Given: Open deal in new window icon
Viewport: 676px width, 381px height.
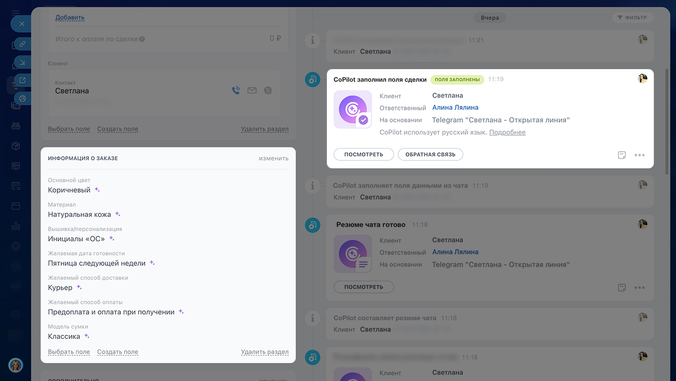Looking at the screenshot, I should (x=22, y=80).
